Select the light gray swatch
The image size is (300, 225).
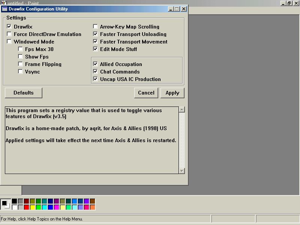pyautogui.click(x=21, y=207)
